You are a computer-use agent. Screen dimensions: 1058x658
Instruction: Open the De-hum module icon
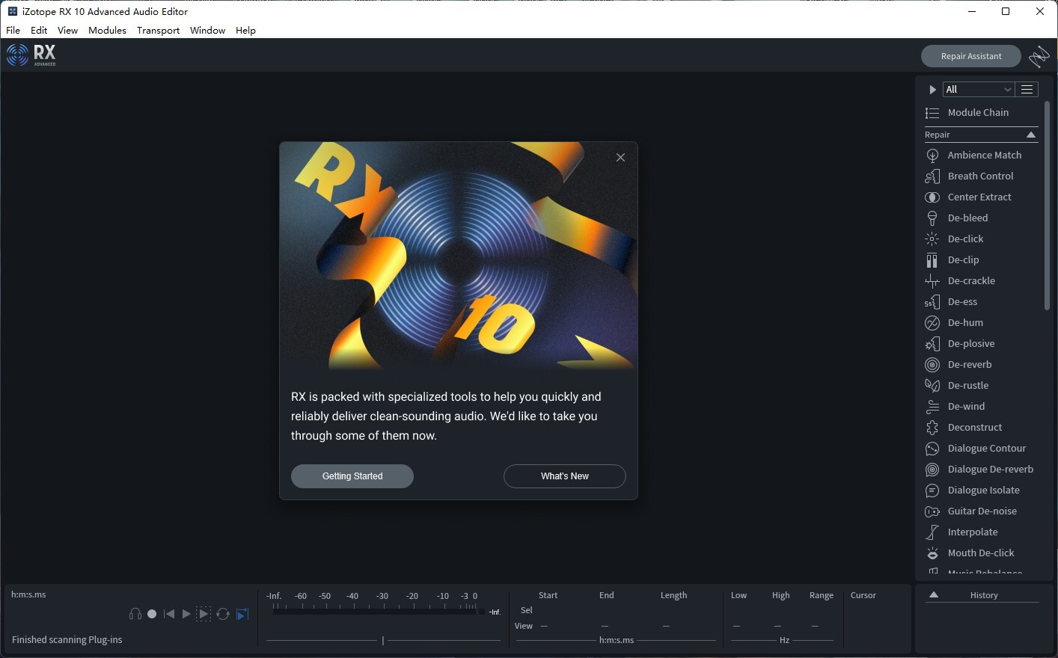[932, 323]
